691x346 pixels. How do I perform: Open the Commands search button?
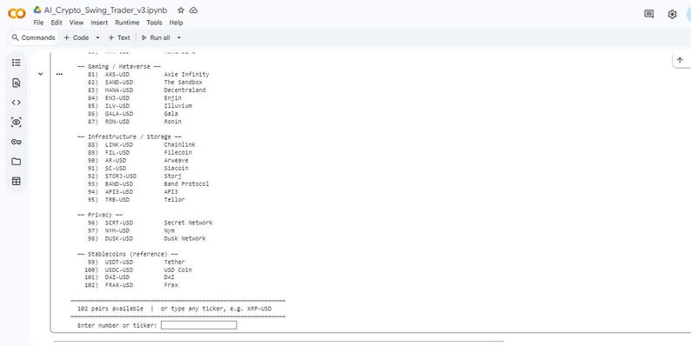tap(33, 38)
